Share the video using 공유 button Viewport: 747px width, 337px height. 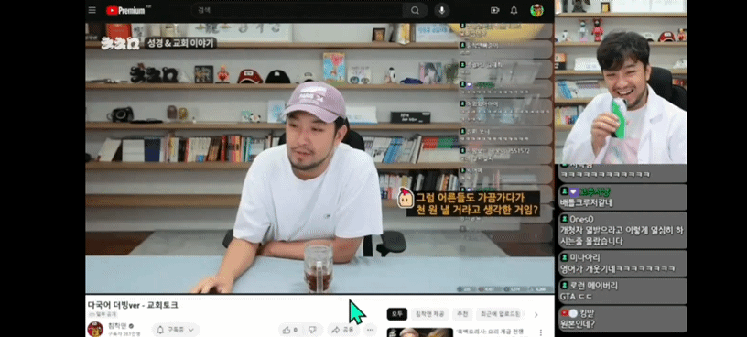pyautogui.click(x=343, y=330)
